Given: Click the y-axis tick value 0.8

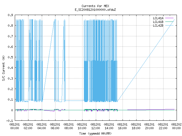Looking at the screenshot, I should pos(10,25).
